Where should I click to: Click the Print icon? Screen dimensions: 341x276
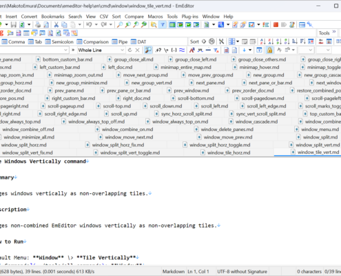click(38, 25)
